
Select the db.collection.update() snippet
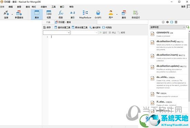pos(169,69)
